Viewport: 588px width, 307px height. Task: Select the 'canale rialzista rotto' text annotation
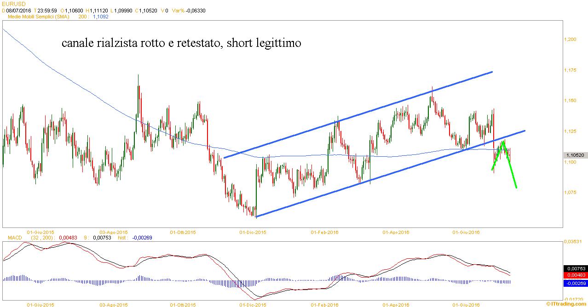182,44
